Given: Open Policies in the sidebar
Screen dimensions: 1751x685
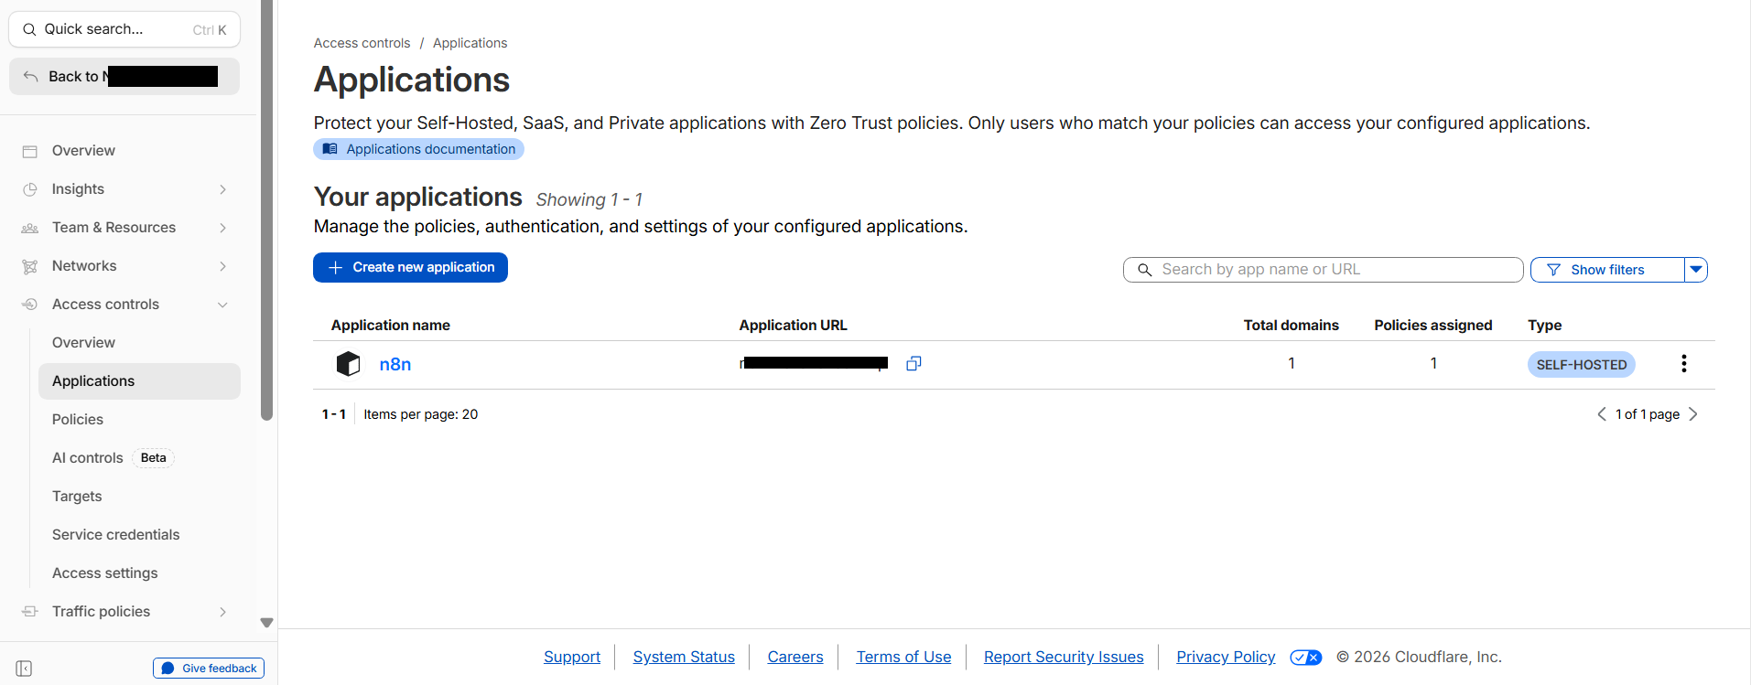Looking at the screenshot, I should click(x=78, y=420).
